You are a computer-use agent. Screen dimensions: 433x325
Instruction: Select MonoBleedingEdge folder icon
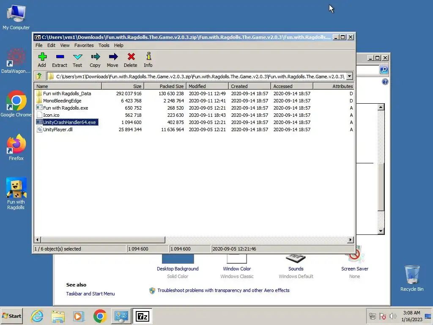(x=39, y=101)
